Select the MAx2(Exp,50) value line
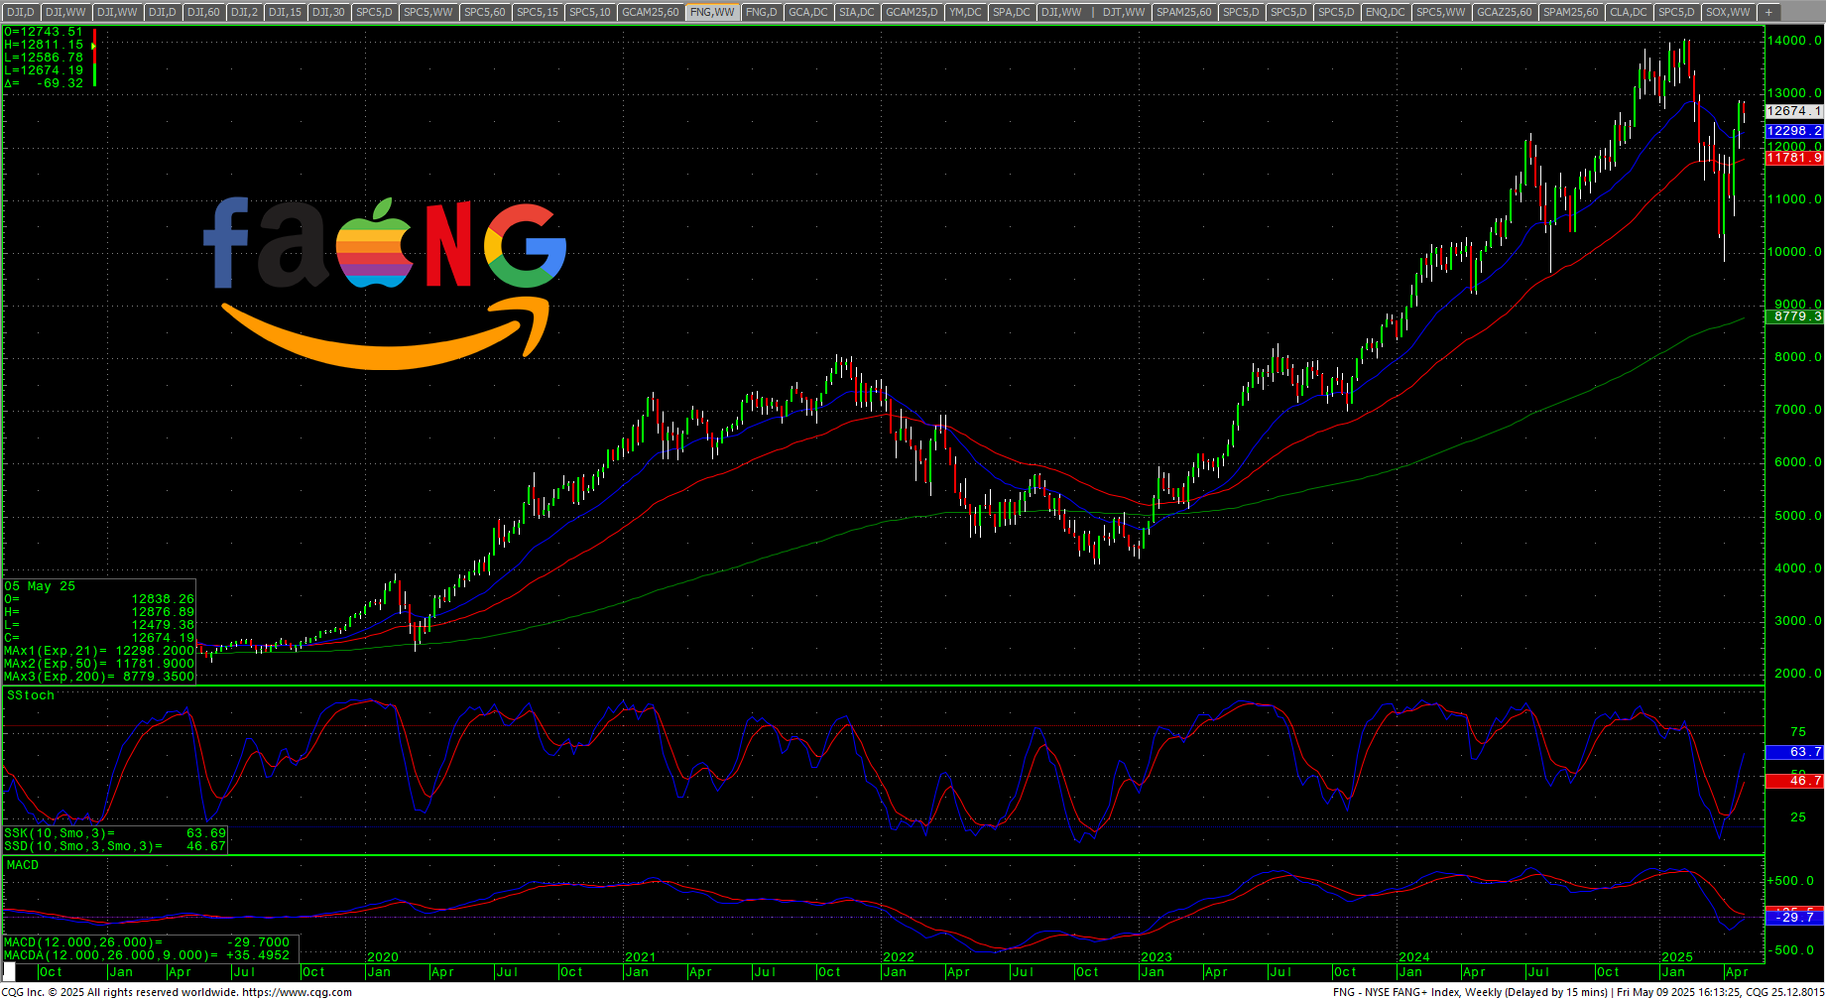The height and width of the screenshot is (1000, 1826). click(x=99, y=664)
